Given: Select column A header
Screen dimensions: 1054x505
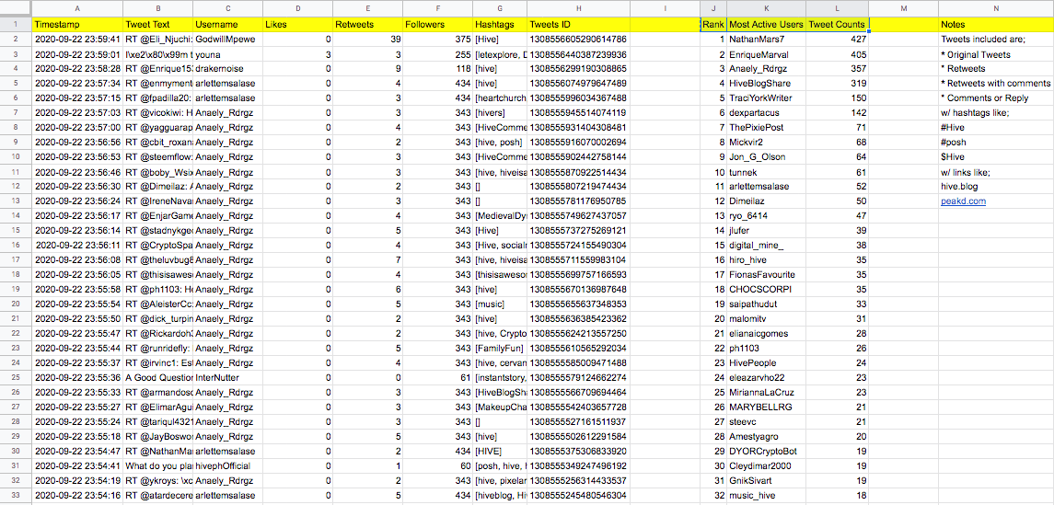Looking at the screenshot, I should (x=78, y=8).
